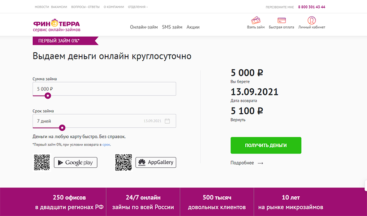This screenshot has width=367, height=216.
Task: Click the Срок займа 7 дней field
Action: [104, 121]
